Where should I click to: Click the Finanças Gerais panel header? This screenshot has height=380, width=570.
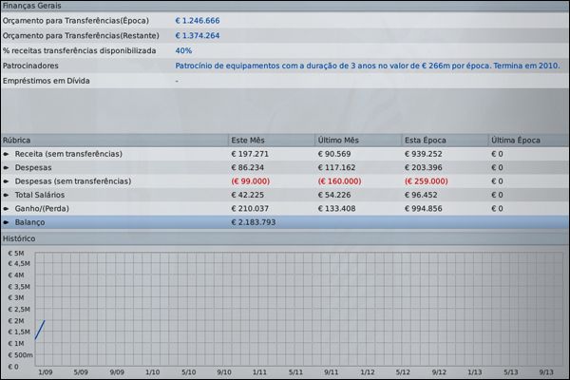pyautogui.click(x=285, y=6)
